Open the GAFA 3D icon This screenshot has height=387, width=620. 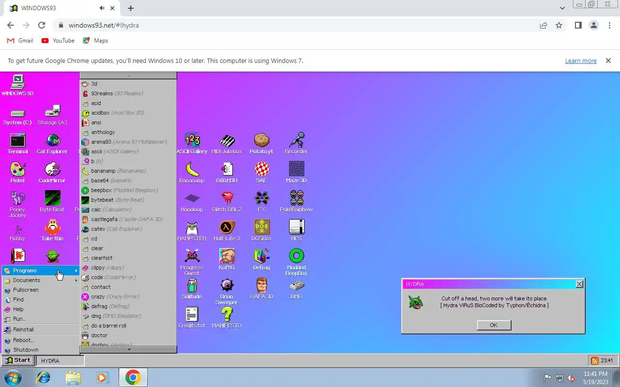262,289
